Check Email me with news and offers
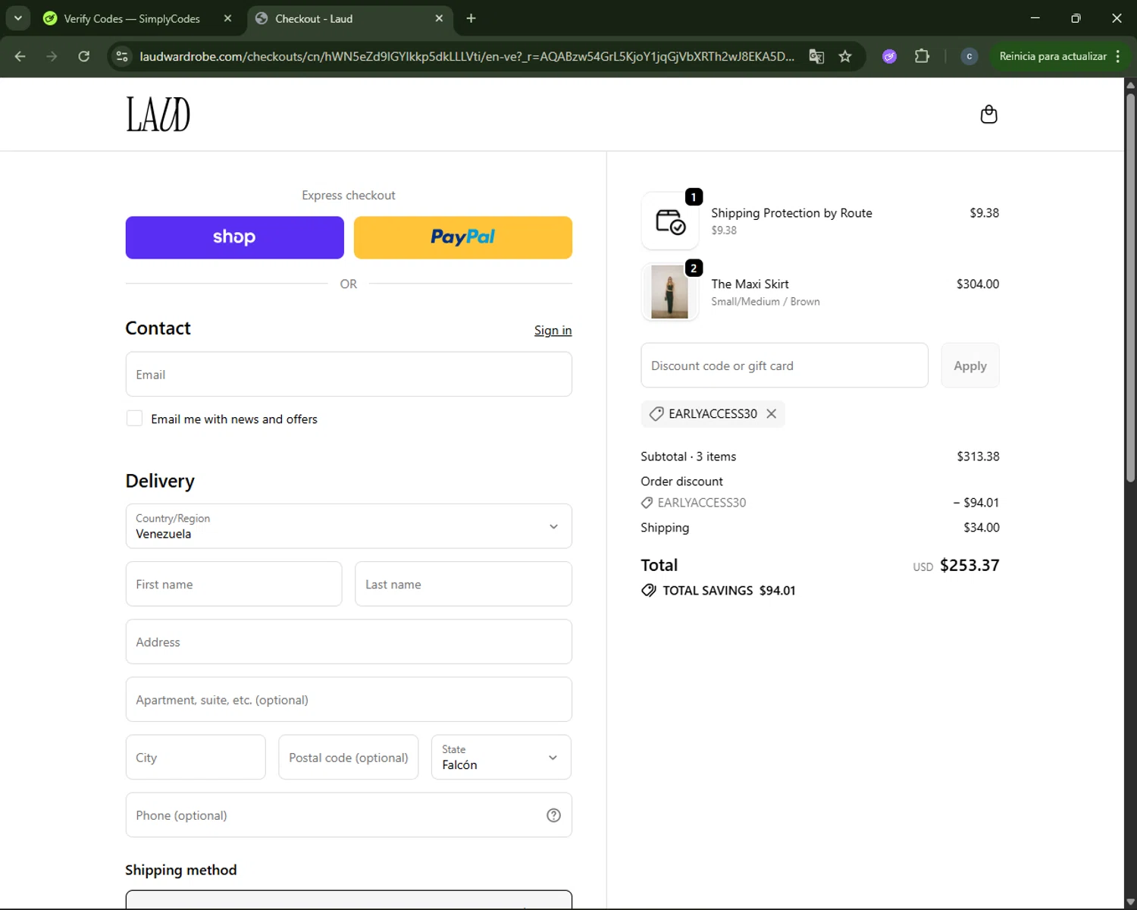The width and height of the screenshot is (1137, 910). [x=134, y=419]
